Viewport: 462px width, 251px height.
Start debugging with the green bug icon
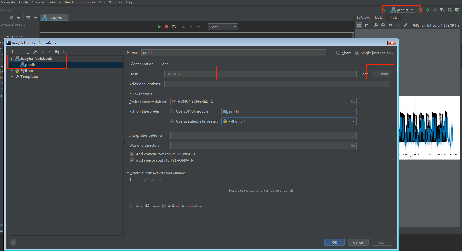tap(427, 10)
